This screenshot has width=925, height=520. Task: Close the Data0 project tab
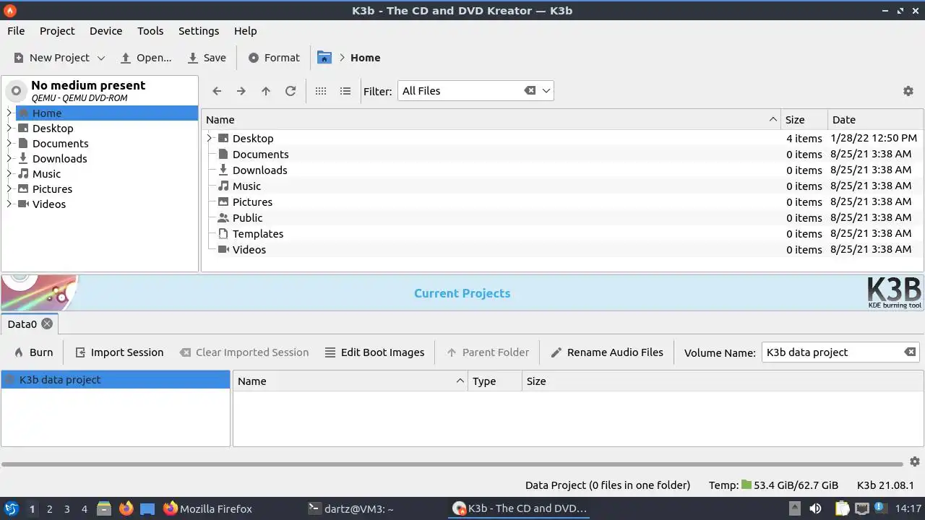pyautogui.click(x=47, y=324)
